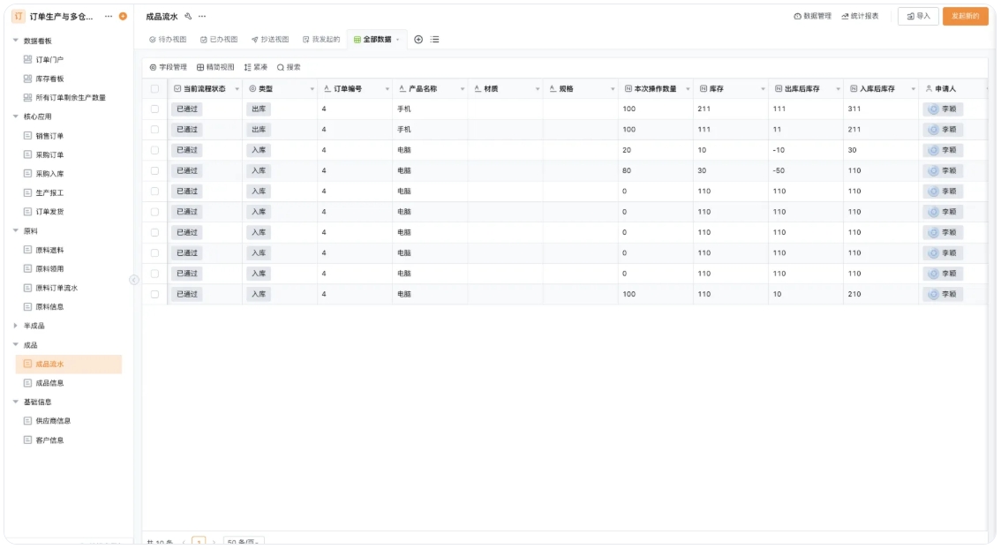The image size is (1001, 549).
Task: Open 字段管理 field management
Action: coord(168,67)
